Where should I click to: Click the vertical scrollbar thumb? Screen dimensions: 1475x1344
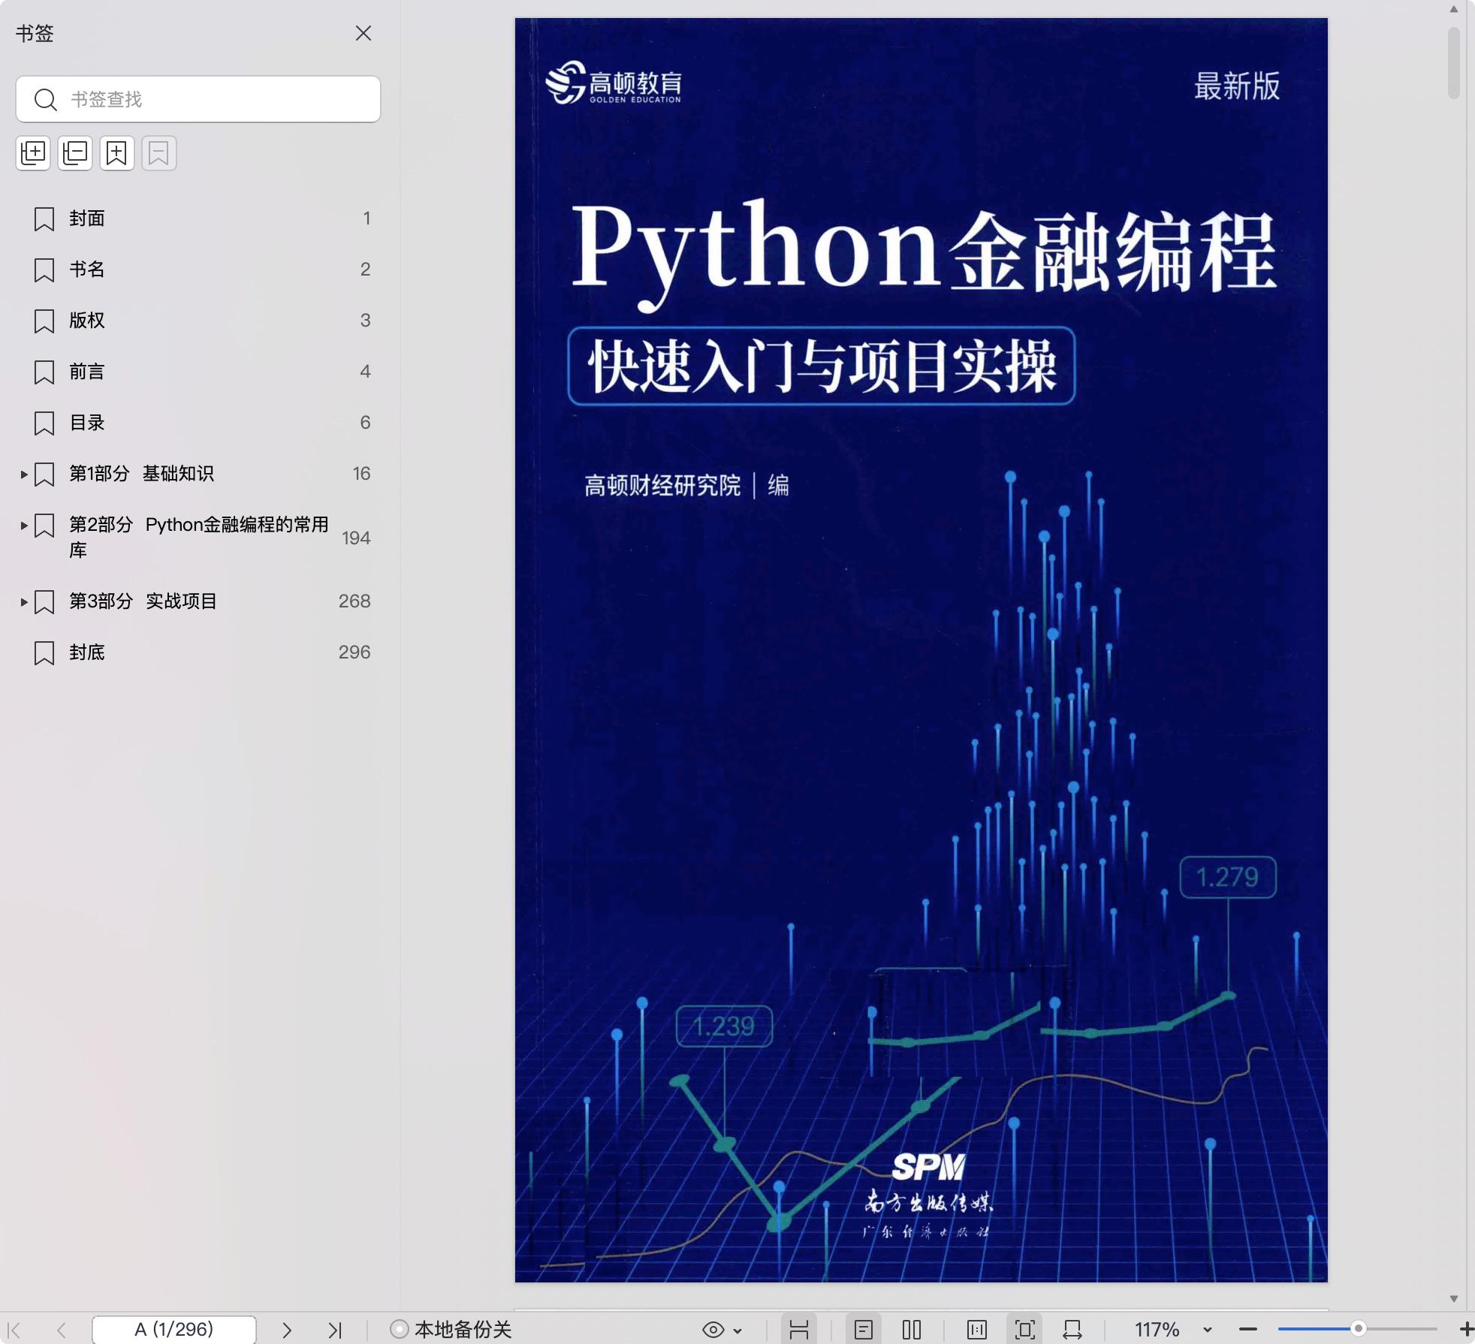[1454, 63]
